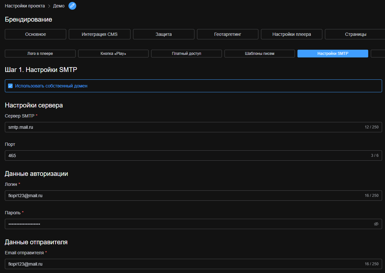Image resolution: width=385 pixels, height=273 pixels.
Task: Switch to Интеграция CMS tab
Action: pyautogui.click(x=99, y=34)
